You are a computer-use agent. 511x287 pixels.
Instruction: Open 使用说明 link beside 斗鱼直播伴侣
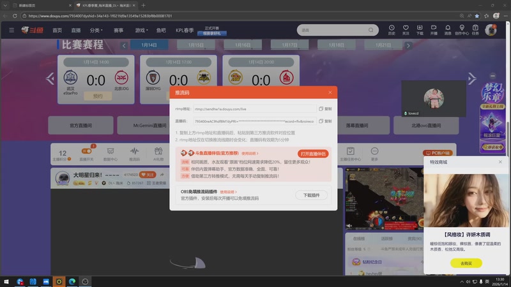point(250,153)
